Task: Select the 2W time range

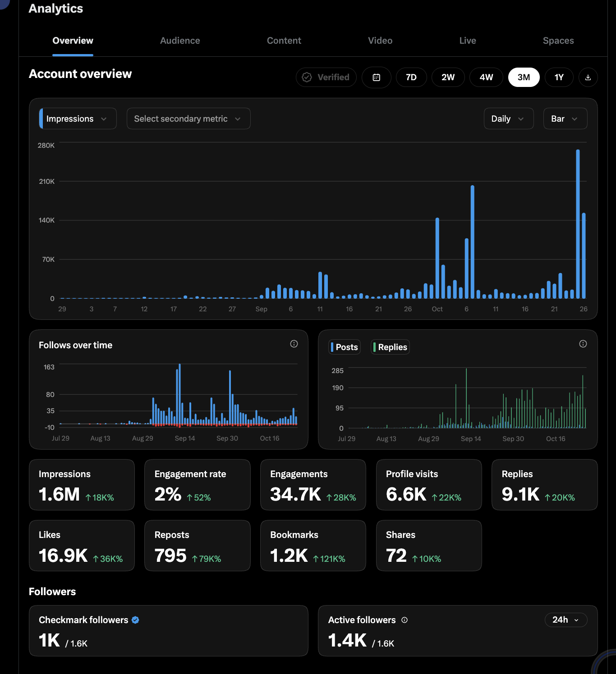Action: click(448, 77)
